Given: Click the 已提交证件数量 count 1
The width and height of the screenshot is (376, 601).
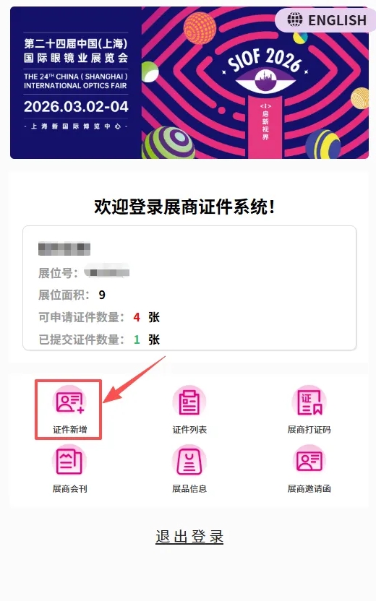Looking at the screenshot, I should coord(137,340).
